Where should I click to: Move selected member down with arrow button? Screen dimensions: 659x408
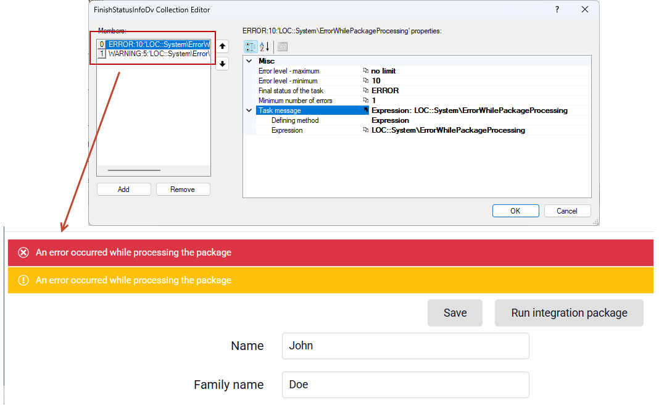pyautogui.click(x=222, y=64)
